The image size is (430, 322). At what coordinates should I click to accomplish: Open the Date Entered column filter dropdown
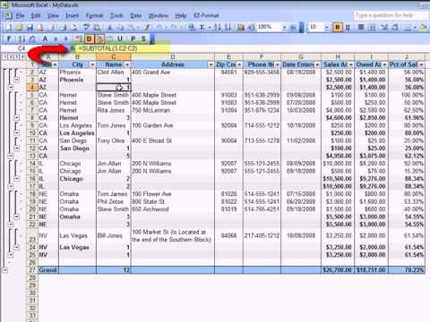(317, 64)
